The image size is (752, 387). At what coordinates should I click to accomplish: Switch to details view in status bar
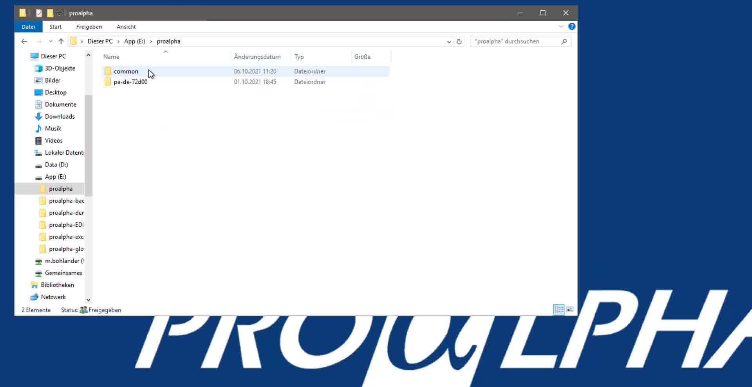[559, 310]
